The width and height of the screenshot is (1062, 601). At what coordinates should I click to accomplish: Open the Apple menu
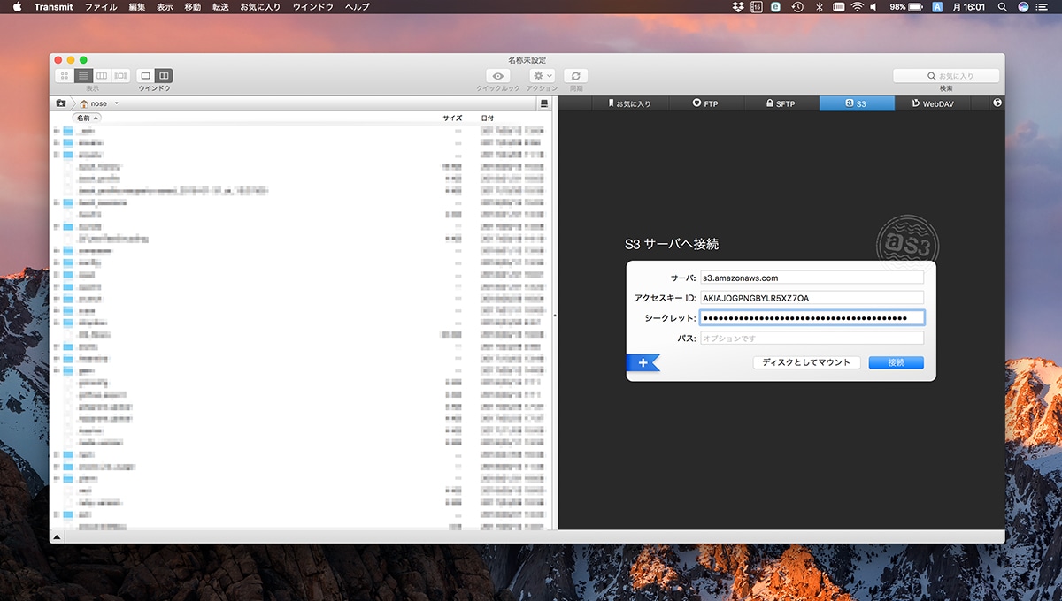point(17,7)
